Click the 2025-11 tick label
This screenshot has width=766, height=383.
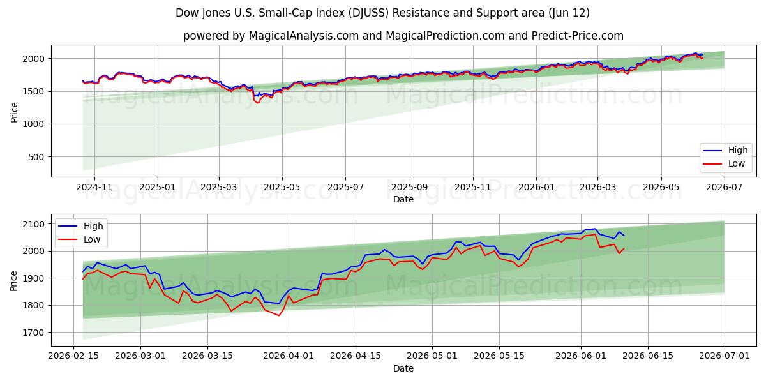pos(473,187)
